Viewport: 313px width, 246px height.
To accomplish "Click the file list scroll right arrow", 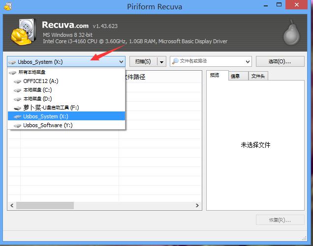I will (x=197, y=205).
